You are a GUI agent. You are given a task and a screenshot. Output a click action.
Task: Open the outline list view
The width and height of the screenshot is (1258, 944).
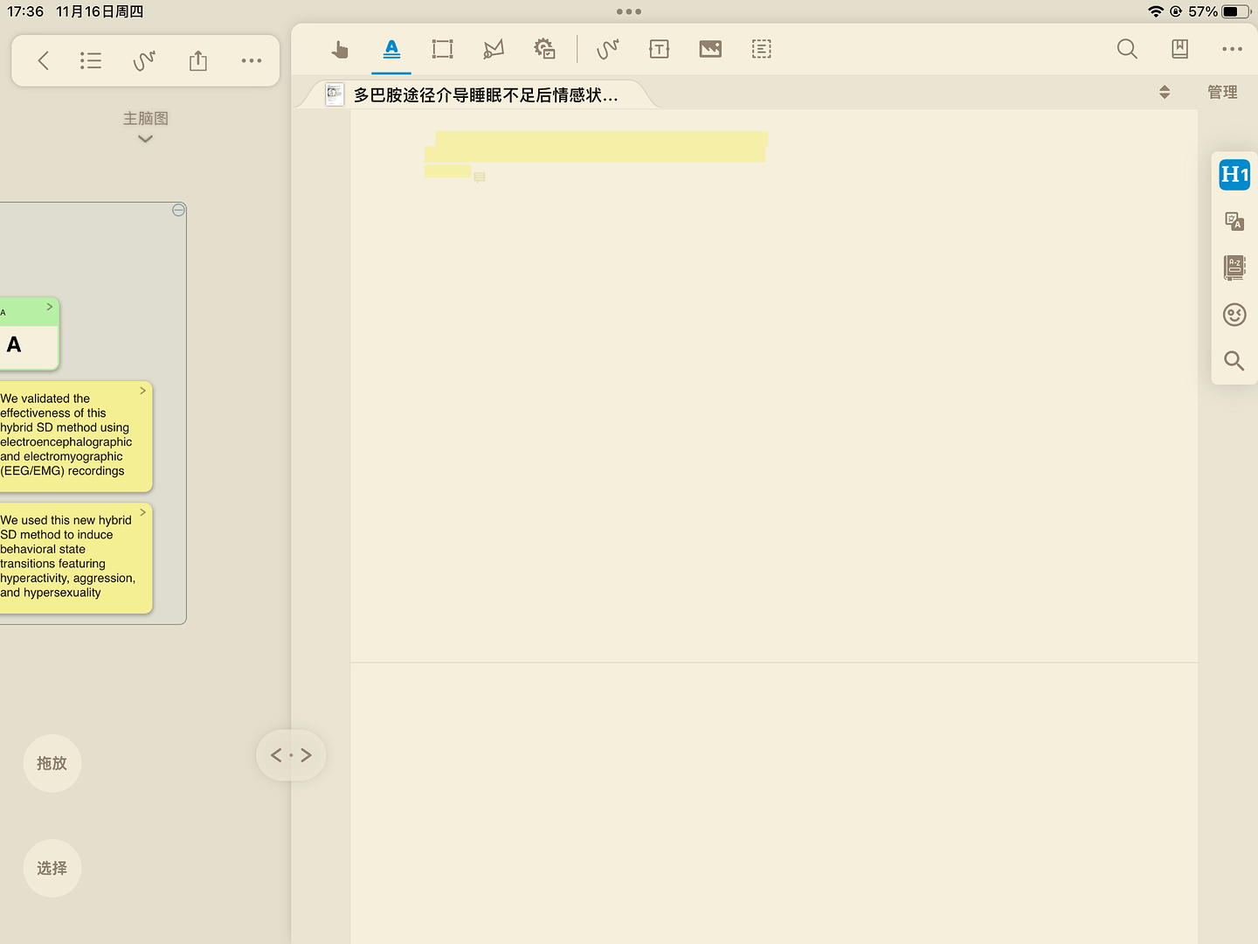point(91,60)
